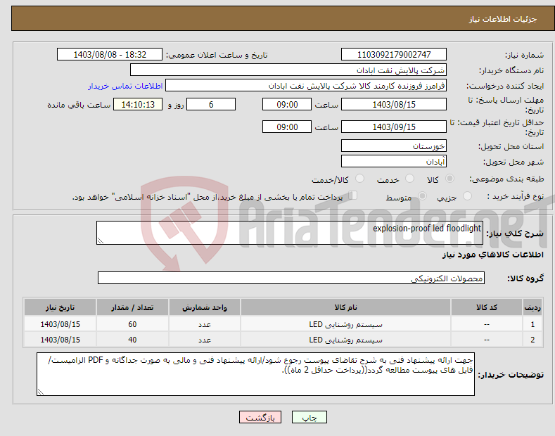Click need number field 1103092179002747

tap(394, 55)
